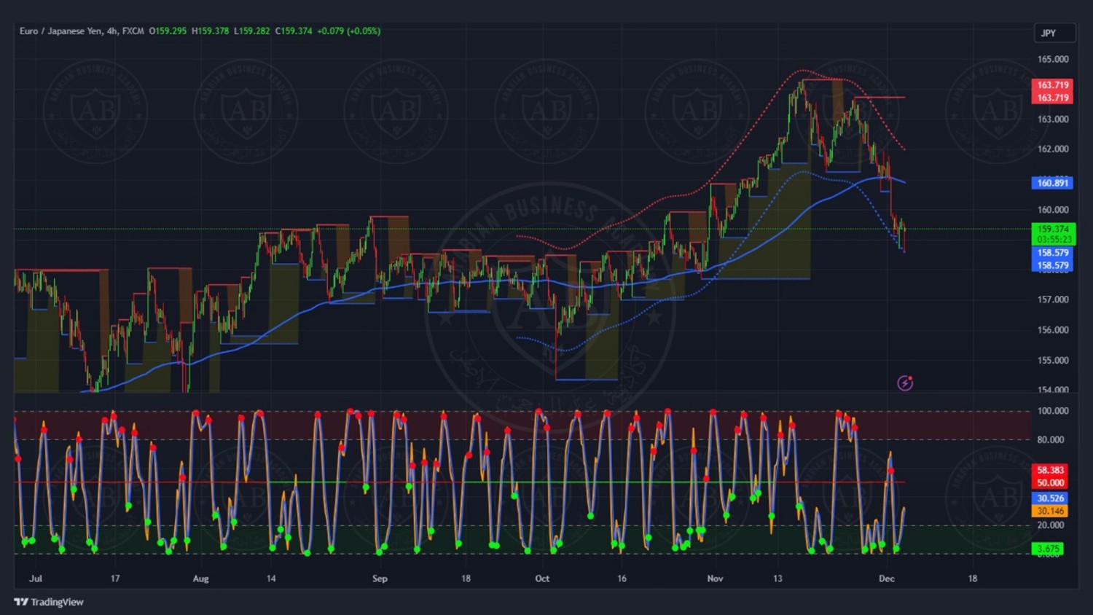Viewport: 1093px width, 615px height.
Task: Click the purple lightning bolt icon
Action: pos(905,383)
